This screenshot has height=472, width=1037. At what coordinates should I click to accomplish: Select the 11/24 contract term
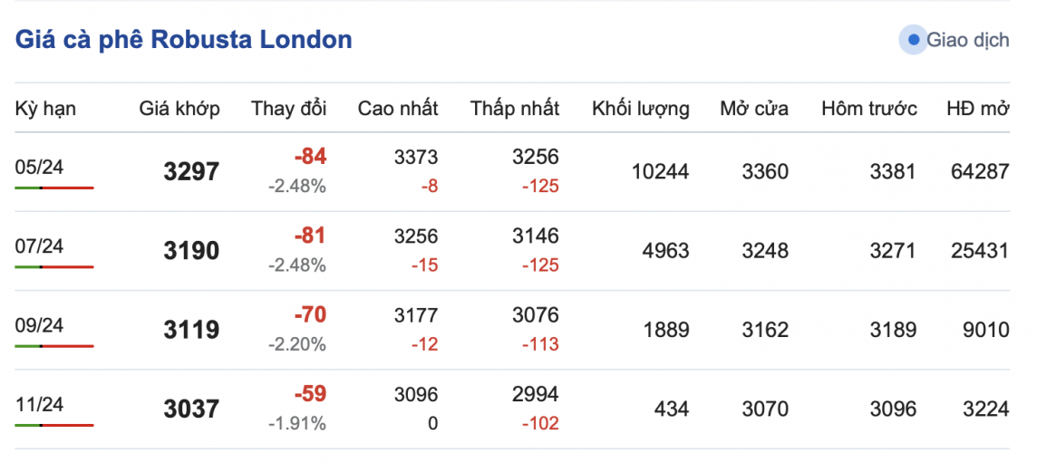pos(39,404)
